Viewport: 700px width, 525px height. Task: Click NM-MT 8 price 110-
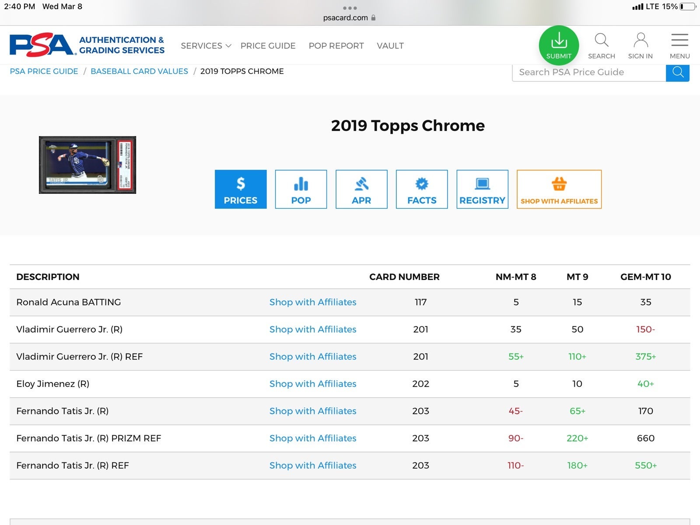[x=516, y=465]
